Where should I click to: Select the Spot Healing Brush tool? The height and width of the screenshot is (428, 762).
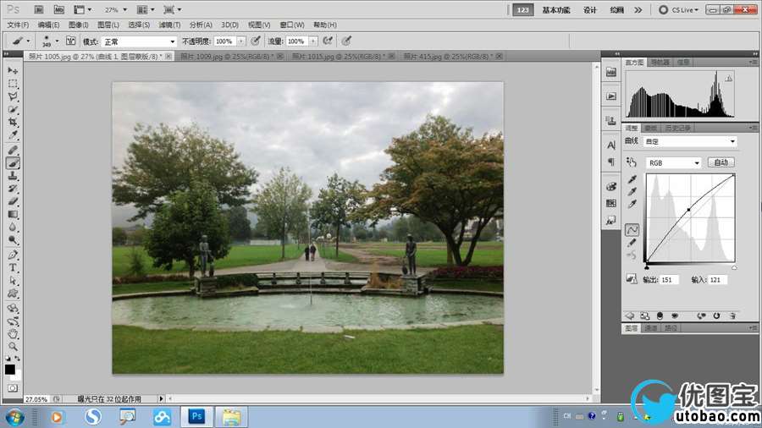pos(13,151)
